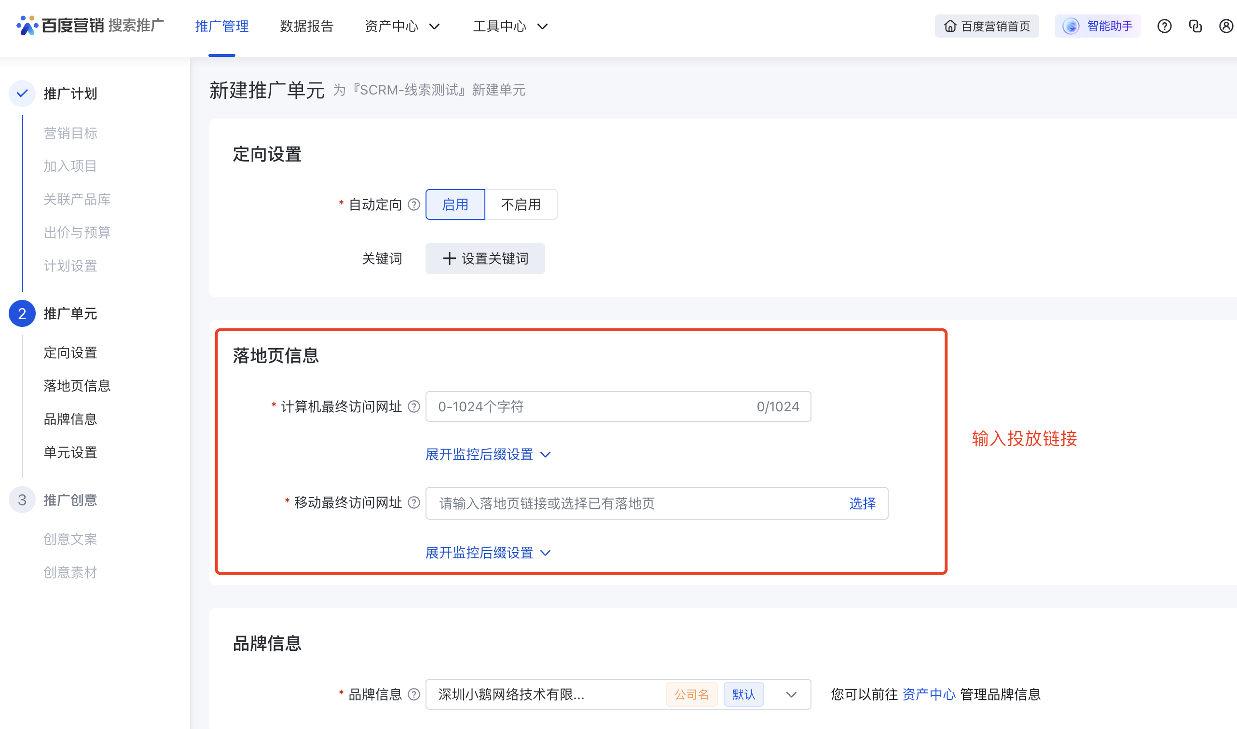Viewport: 1237px width, 729px height.
Task: Click the copy/switch account icon in header
Action: [x=1195, y=26]
